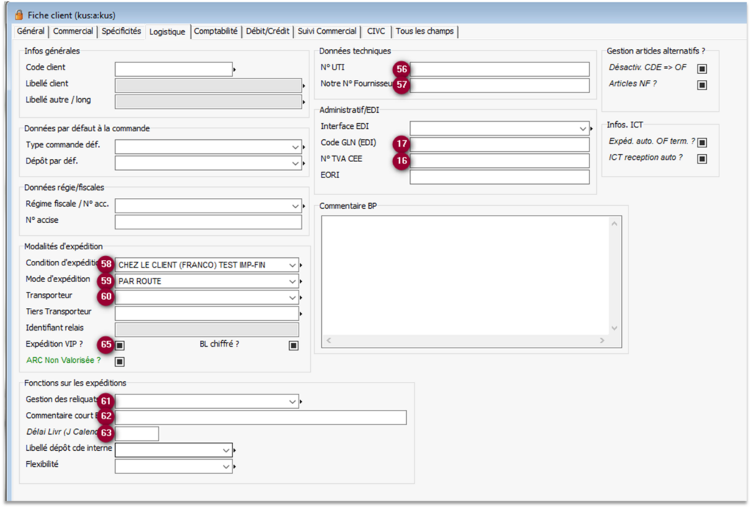The image size is (751, 508).
Task: Click the red marker numbered 58
Action: click(x=108, y=264)
